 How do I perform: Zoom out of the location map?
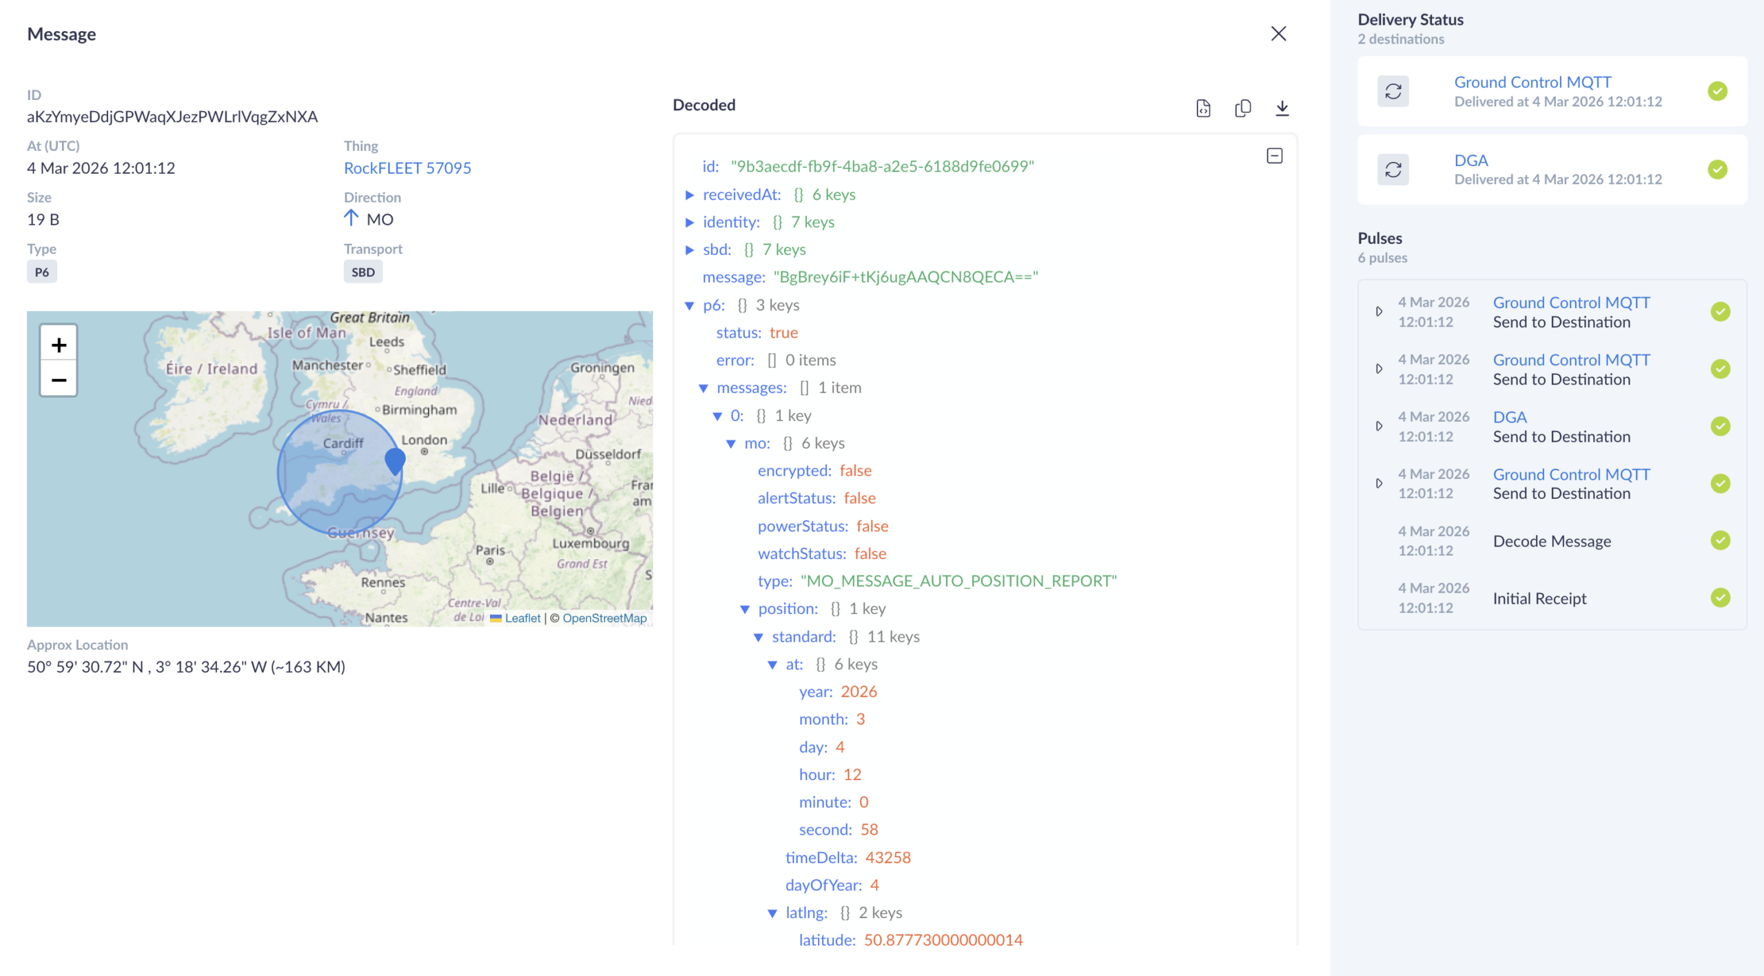(59, 378)
